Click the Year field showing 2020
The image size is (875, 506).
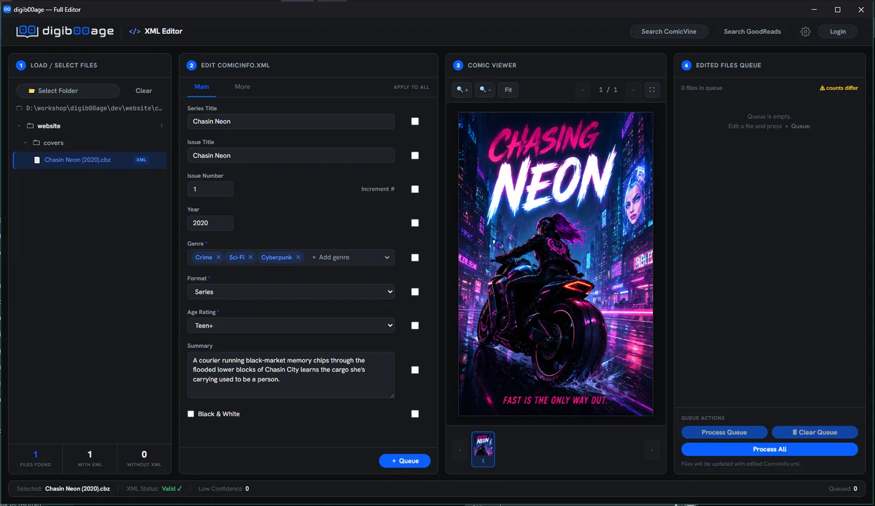coord(211,223)
